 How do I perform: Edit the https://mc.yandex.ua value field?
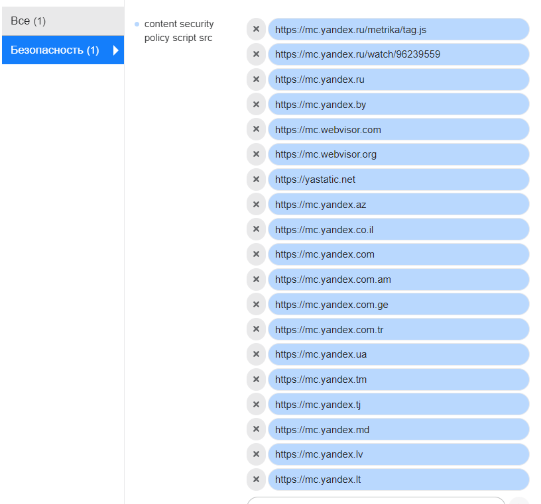398,354
